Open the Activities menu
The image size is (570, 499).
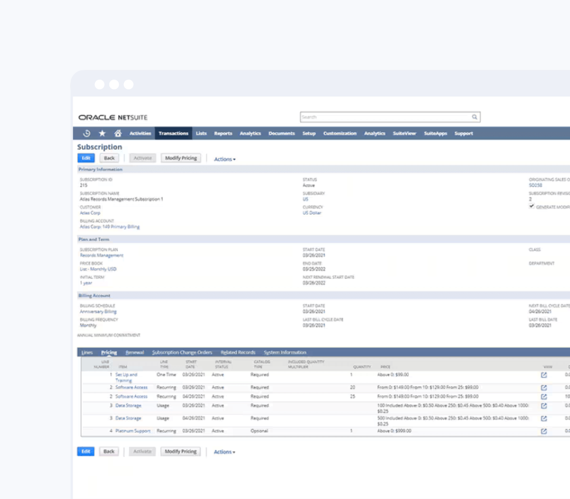tap(140, 134)
